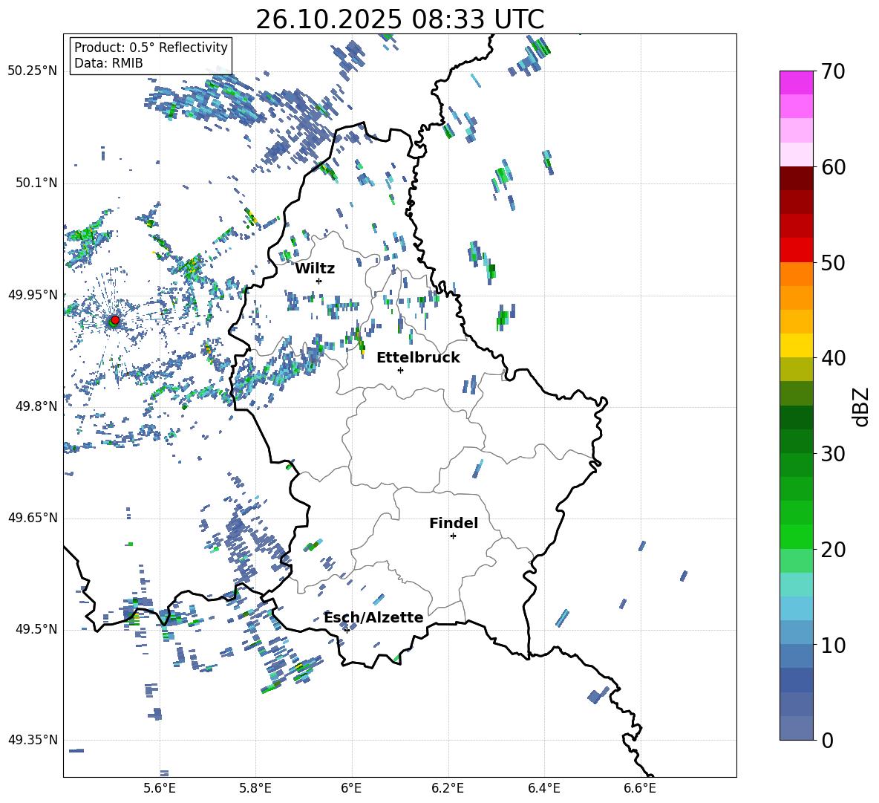Pick the Esch/Alzette station cross marker

tap(347, 630)
